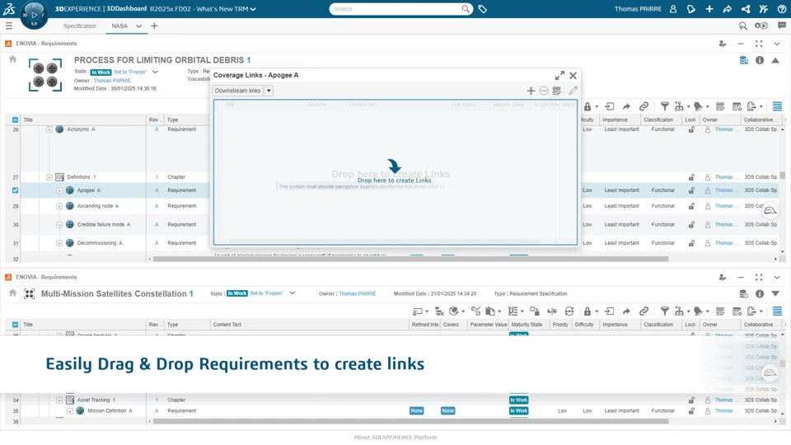Switch to list view in the Orbital Debris toolbar
The height and width of the screenshot is (445, 791).
click(777, 106)
